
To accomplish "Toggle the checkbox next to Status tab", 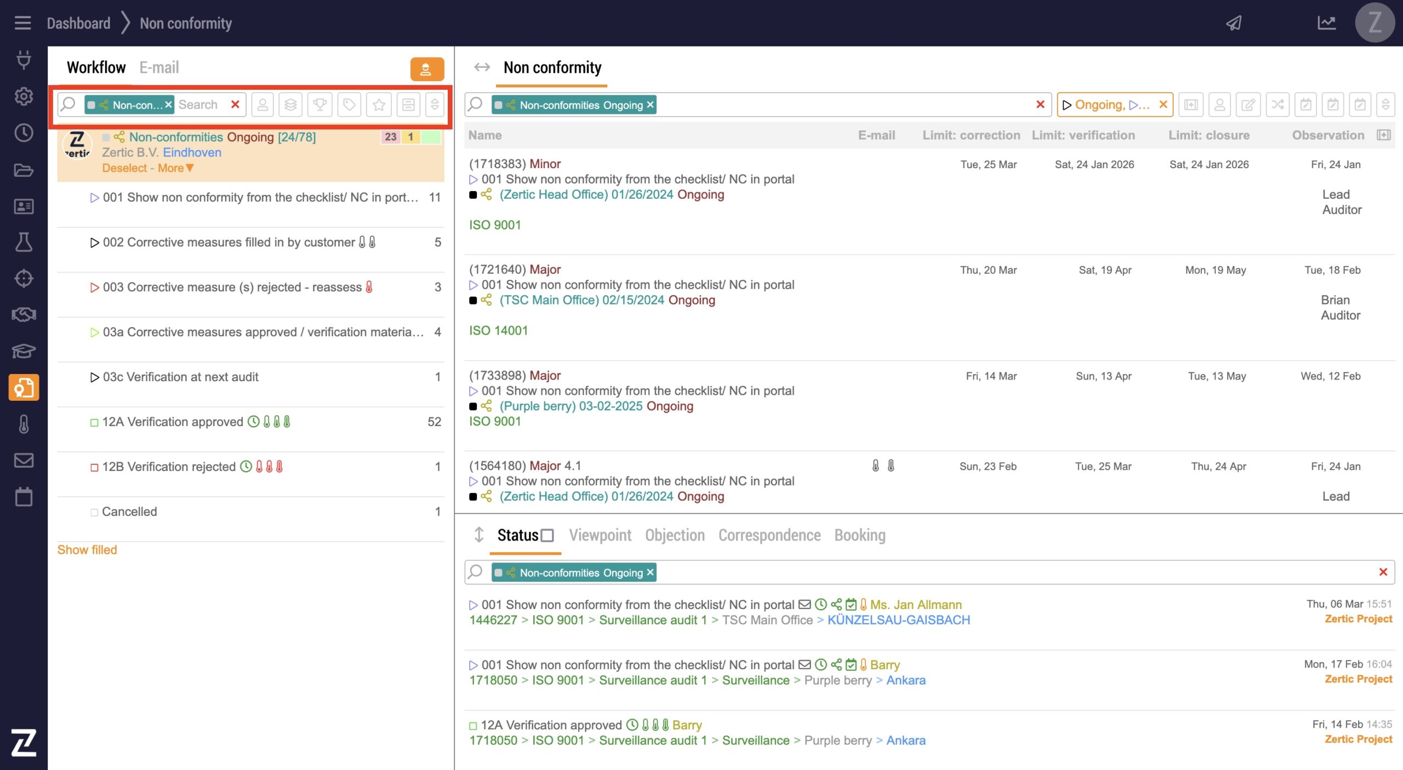I will [547, 535].
